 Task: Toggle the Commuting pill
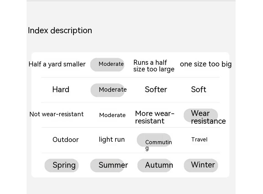pyautogui.click(x=154, y=140)
